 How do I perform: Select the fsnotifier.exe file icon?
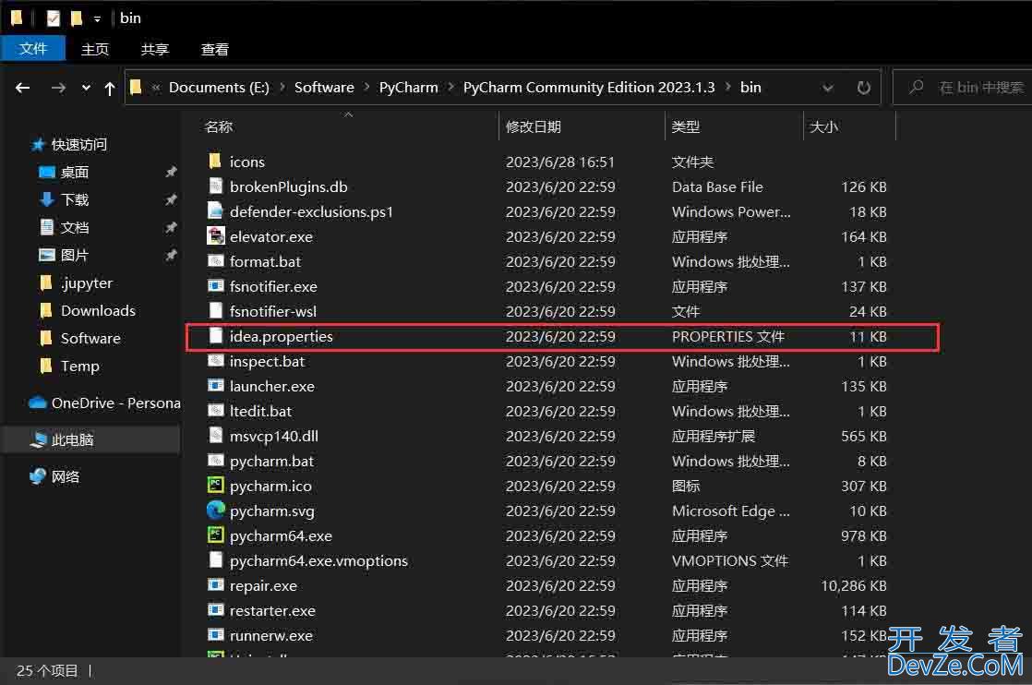coord(215,286)
